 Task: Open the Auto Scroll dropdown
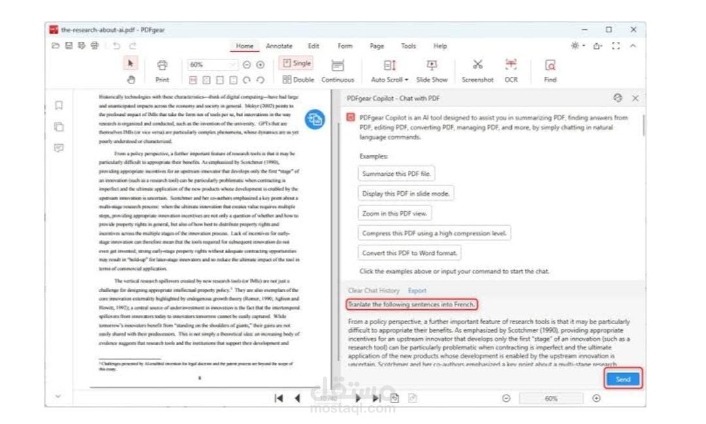click(x=390, y=71)
